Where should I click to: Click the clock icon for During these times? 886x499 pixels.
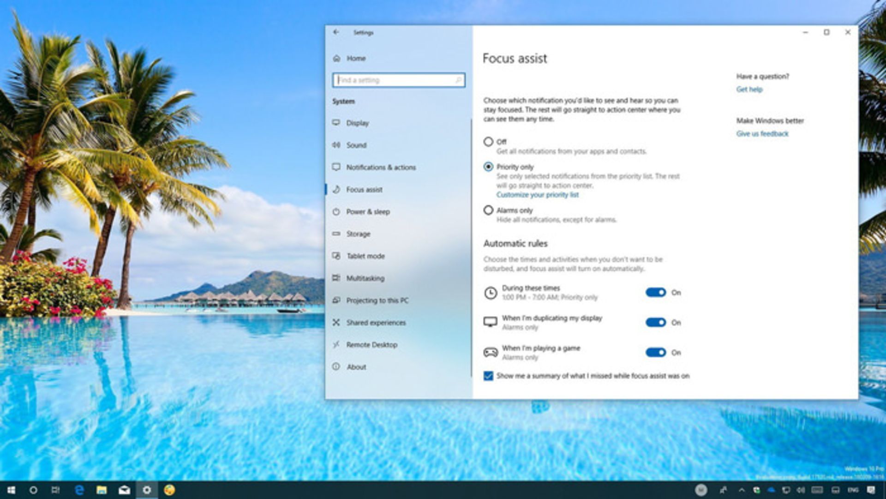pos(490,293)
